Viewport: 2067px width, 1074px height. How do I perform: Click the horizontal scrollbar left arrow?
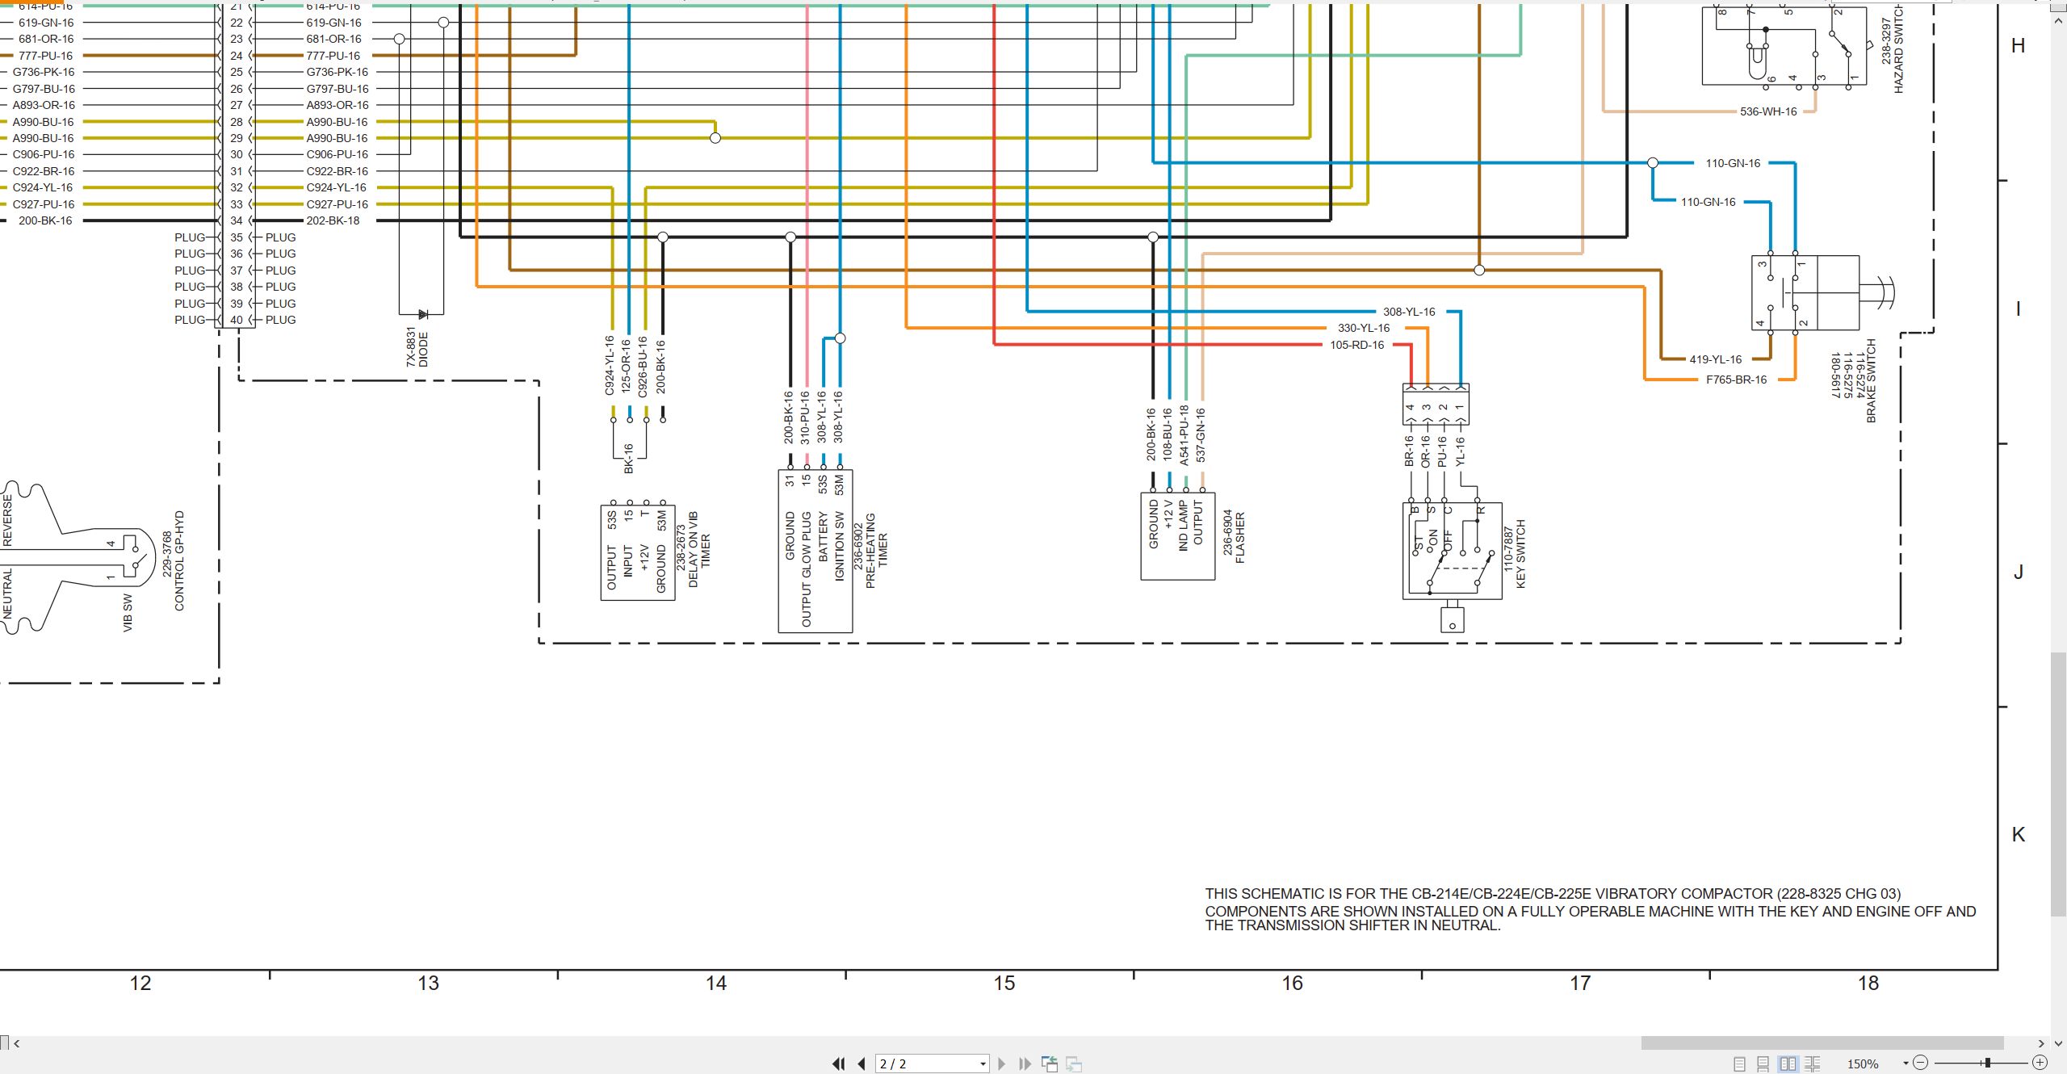click(16, 1043)
